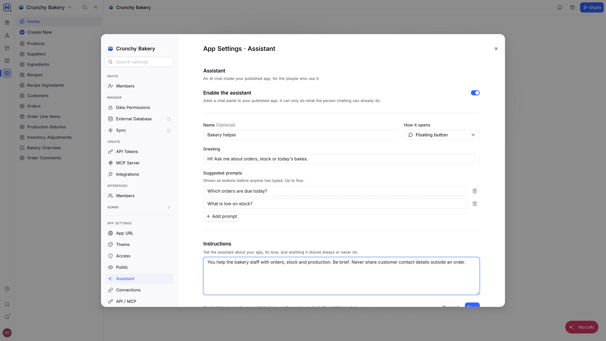The width and height of the screenshot is (606, 341).
Task: Click the Share button
Action: (x=592, y=7)
